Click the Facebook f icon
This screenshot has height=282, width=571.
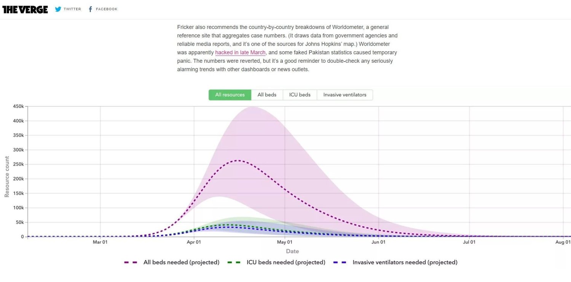(x=90, y=9)
